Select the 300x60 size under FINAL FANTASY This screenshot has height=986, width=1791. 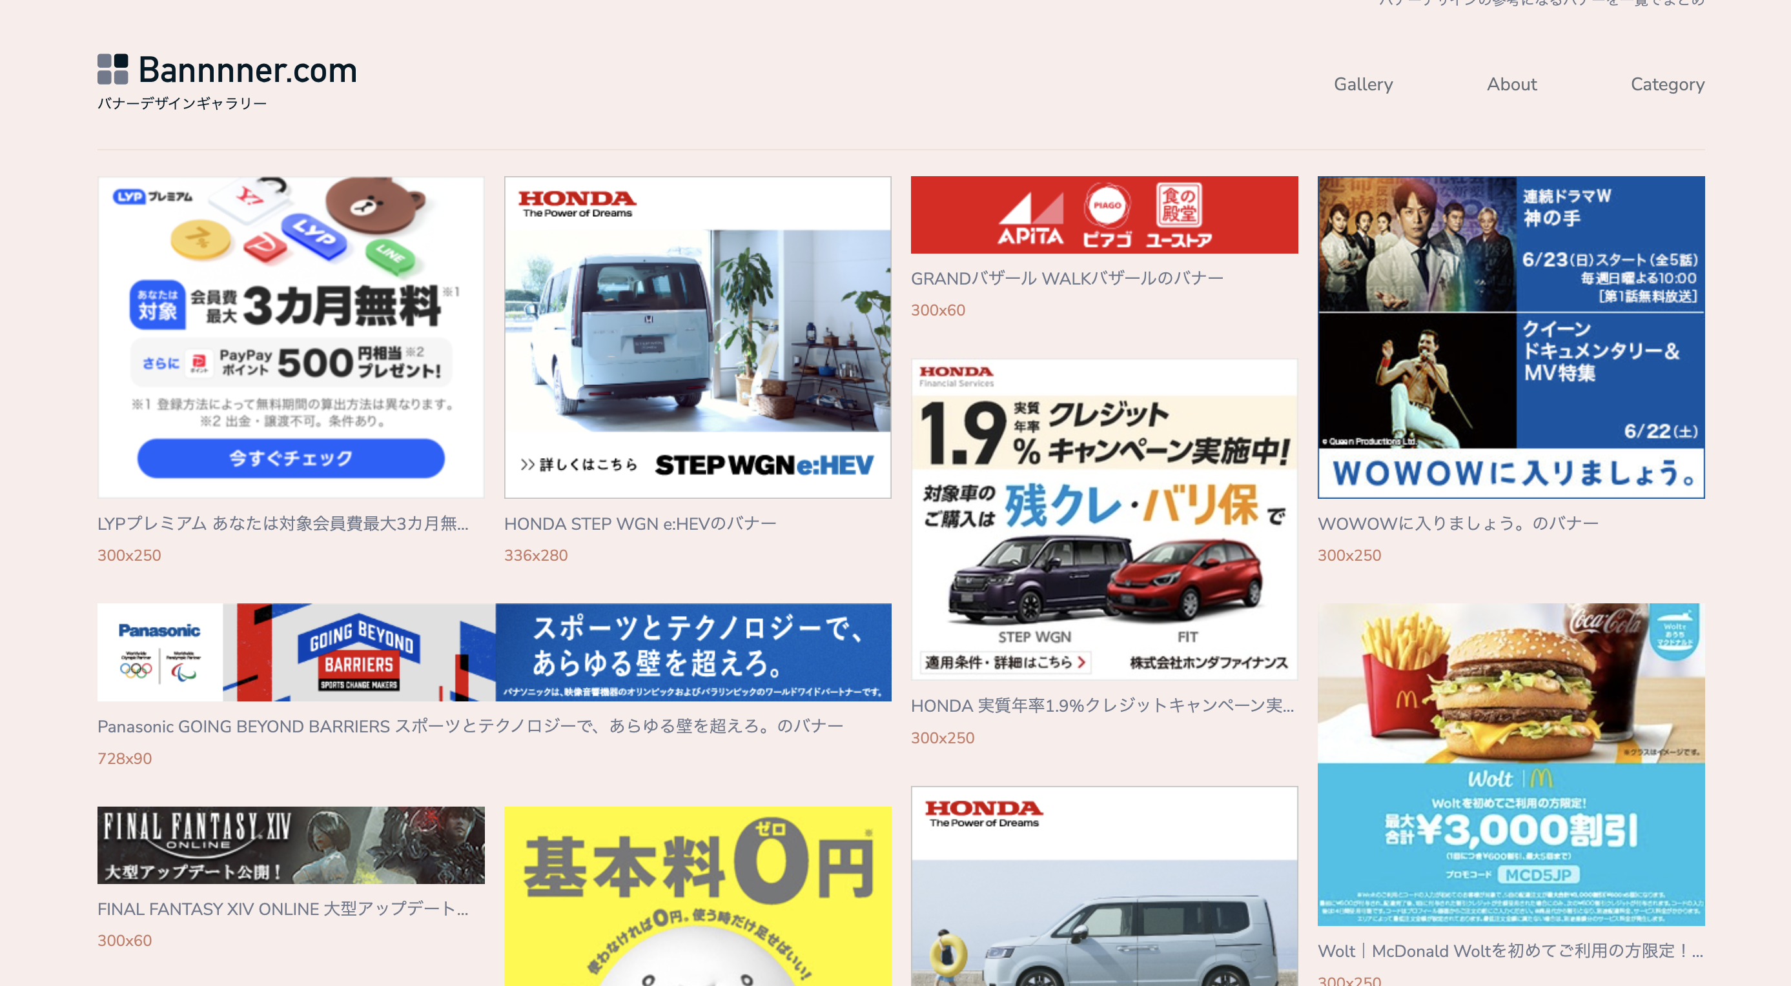pos(125,940)
